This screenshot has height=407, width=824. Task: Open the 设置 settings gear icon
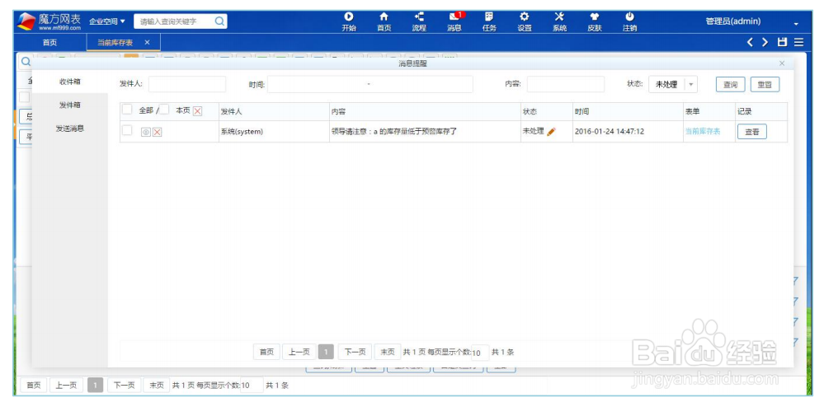coord(524,16)
